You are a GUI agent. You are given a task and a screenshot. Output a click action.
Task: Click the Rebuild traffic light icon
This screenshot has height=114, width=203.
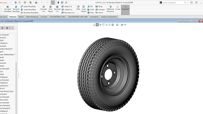(58, 3)
